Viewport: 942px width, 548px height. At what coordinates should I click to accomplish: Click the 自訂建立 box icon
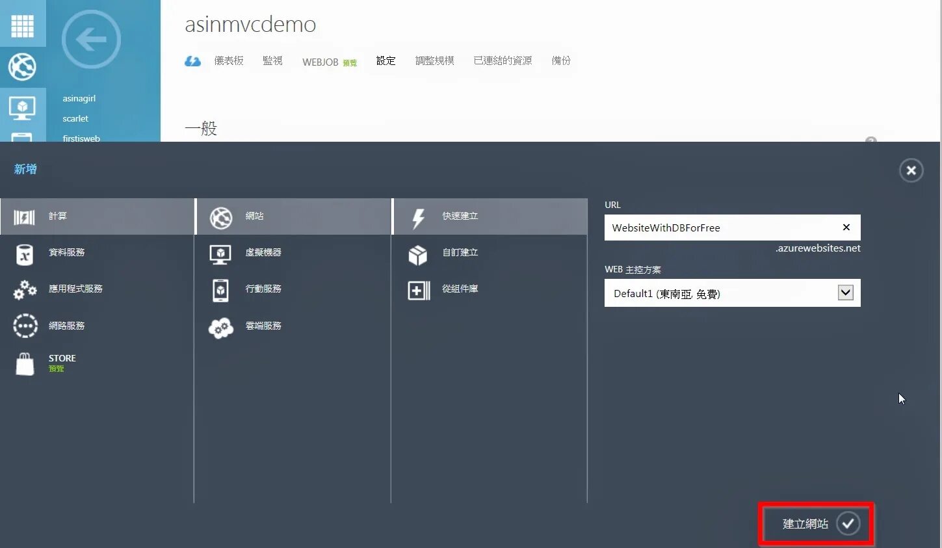[x=418, y=255]
